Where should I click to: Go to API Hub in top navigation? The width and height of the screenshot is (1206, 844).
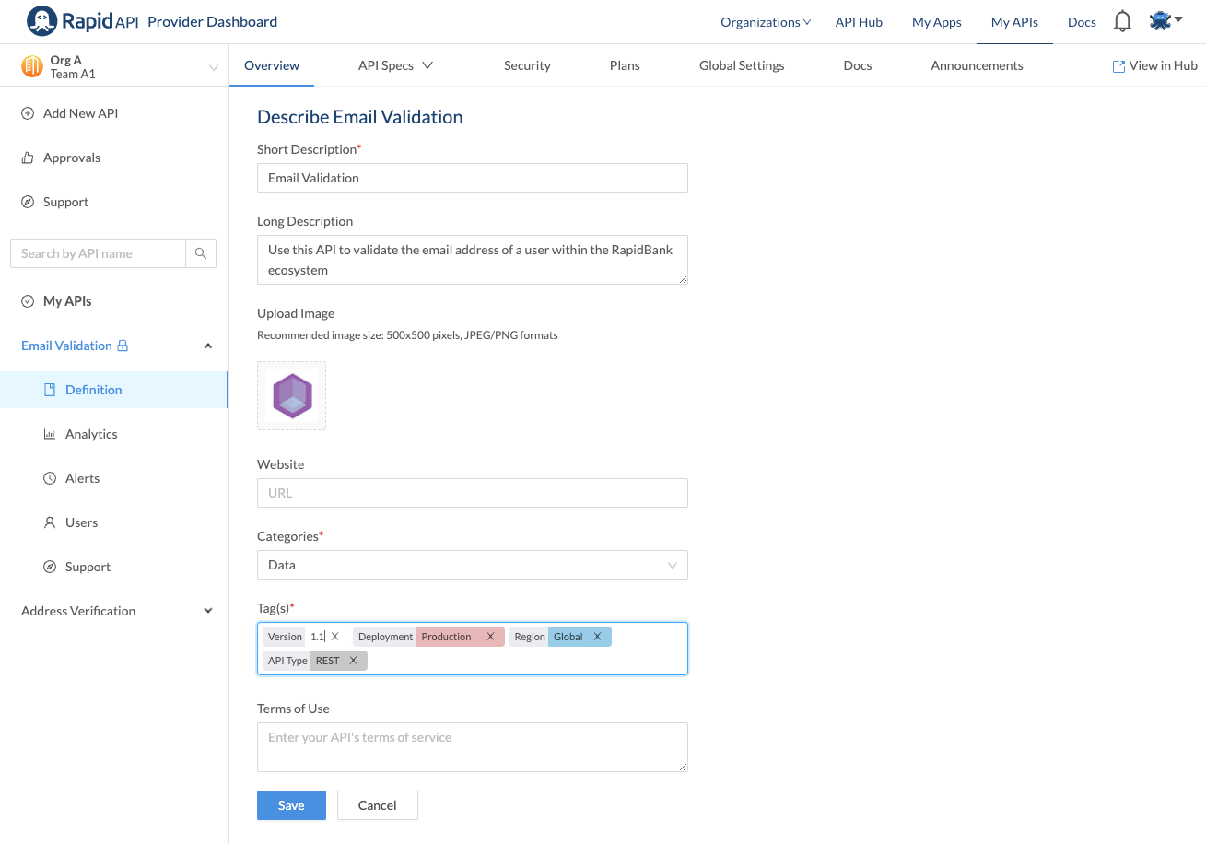859,22
